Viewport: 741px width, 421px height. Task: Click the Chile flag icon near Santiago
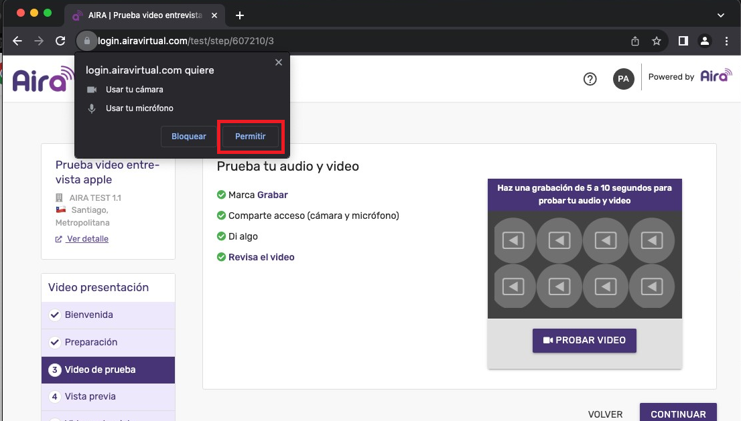coord(61,209)
